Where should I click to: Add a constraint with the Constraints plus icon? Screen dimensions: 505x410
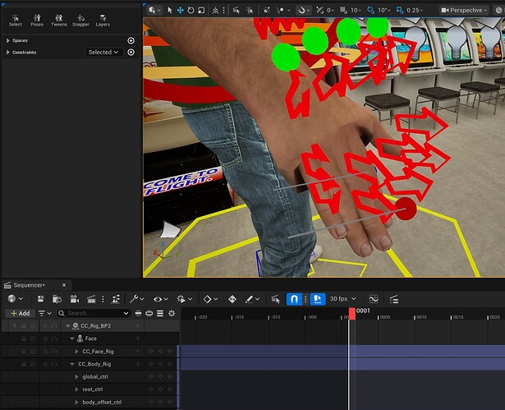(131, 53)
